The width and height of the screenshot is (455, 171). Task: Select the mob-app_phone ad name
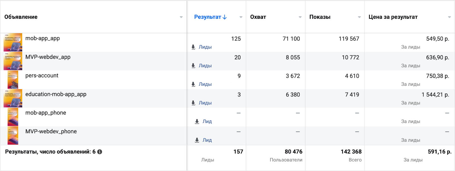[x=45, y=113]
